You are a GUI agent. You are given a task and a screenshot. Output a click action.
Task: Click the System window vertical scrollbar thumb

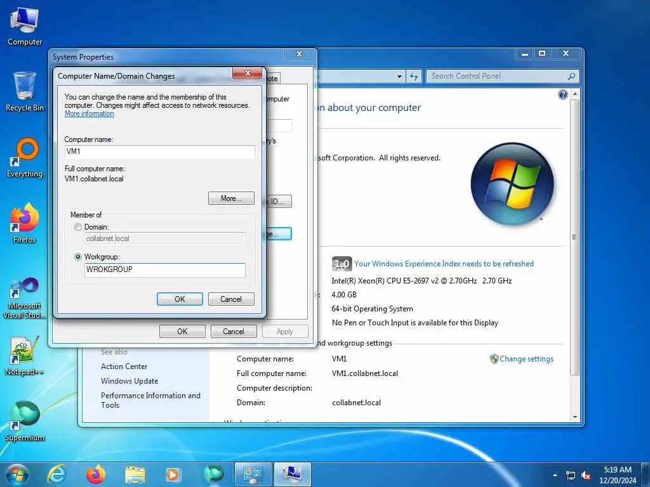click(x=574, y=237)
